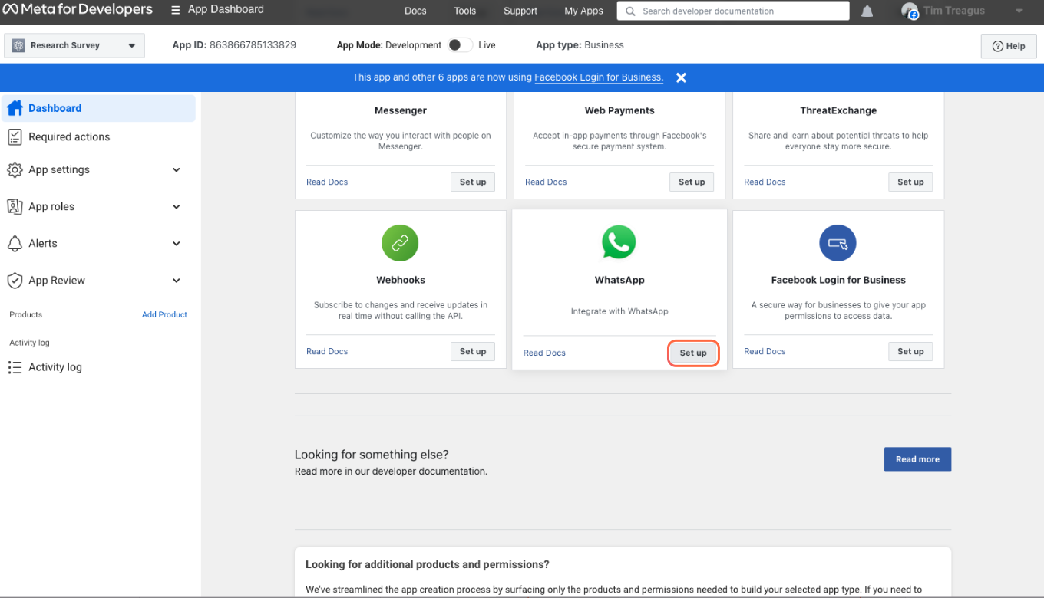The image size is (1044, 598).
Task: Click Set up button for WhatsApp
Action: point(692,353)
